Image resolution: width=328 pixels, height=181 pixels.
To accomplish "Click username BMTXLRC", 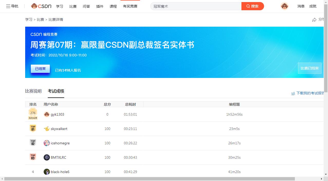I will 59,157.
